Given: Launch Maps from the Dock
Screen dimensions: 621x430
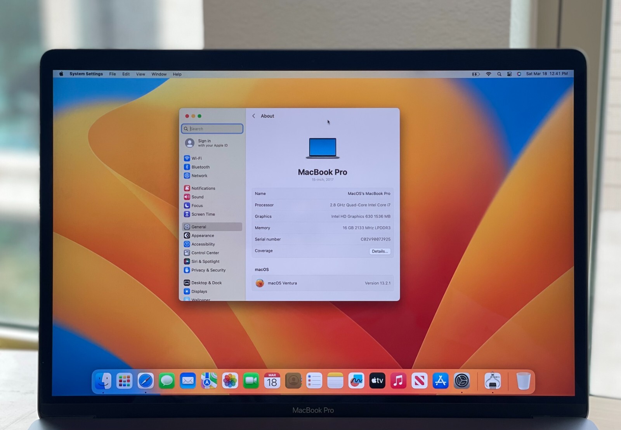Looking at the screenshot, I should click(209, 381).
